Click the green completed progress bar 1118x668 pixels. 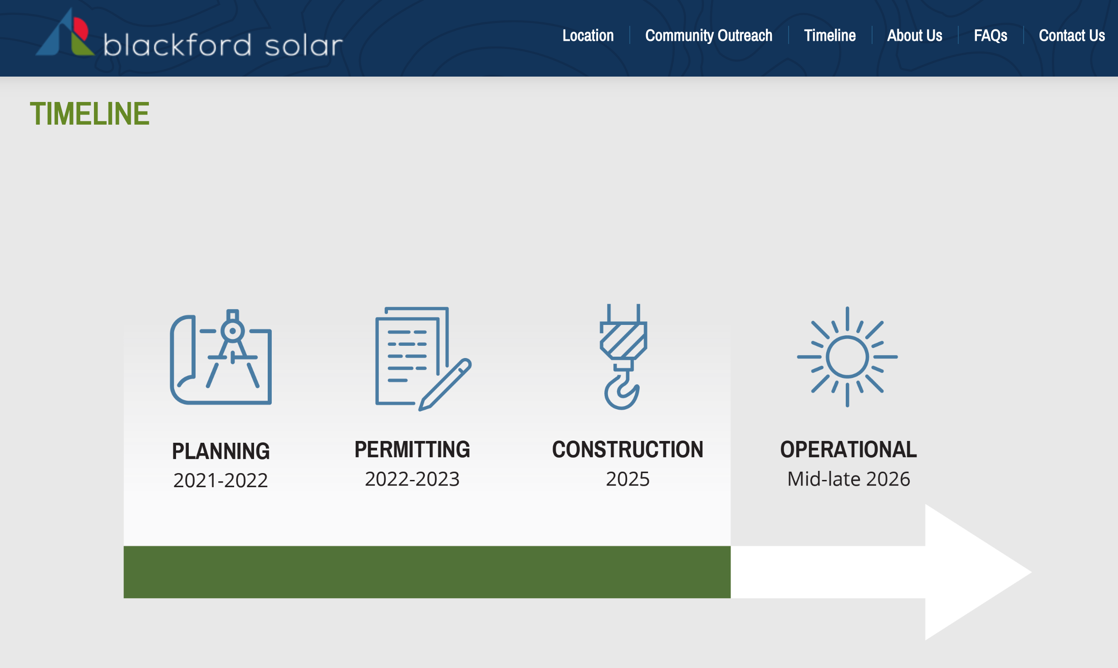(427, 572)
